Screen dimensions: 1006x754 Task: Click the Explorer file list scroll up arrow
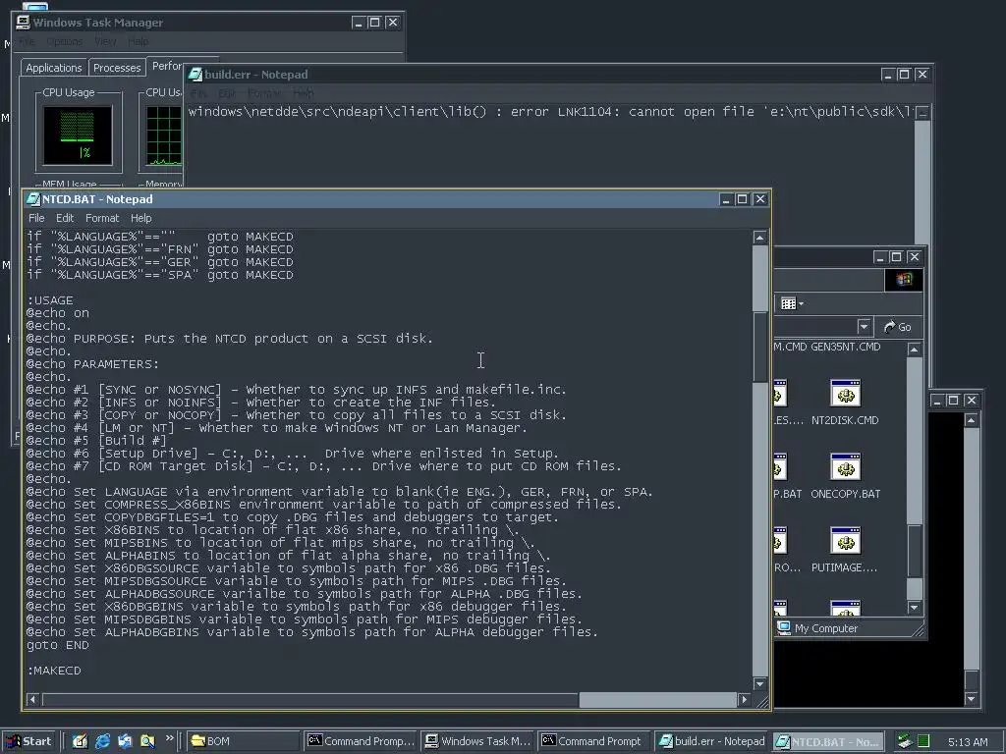[915, 350]
